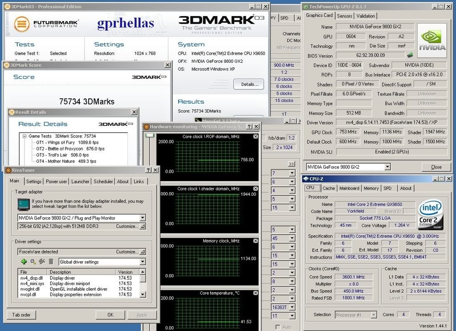Viewport: 456px width, 331px height.
Task: Click help question mark in Hardware monitoring titlebar
Action: [249, 126]
